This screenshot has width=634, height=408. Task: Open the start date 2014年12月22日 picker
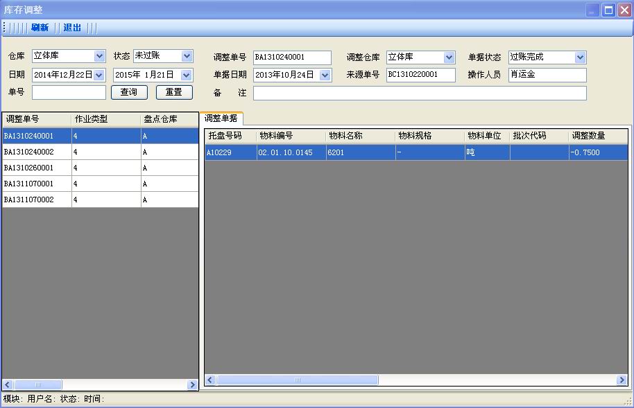tap(99, 75)
